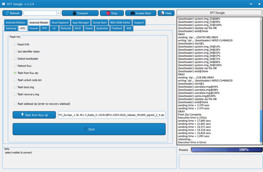Click the Screen Shot camera icon
The height and width of the screenshot is (172, 263).
pos(133,13)
